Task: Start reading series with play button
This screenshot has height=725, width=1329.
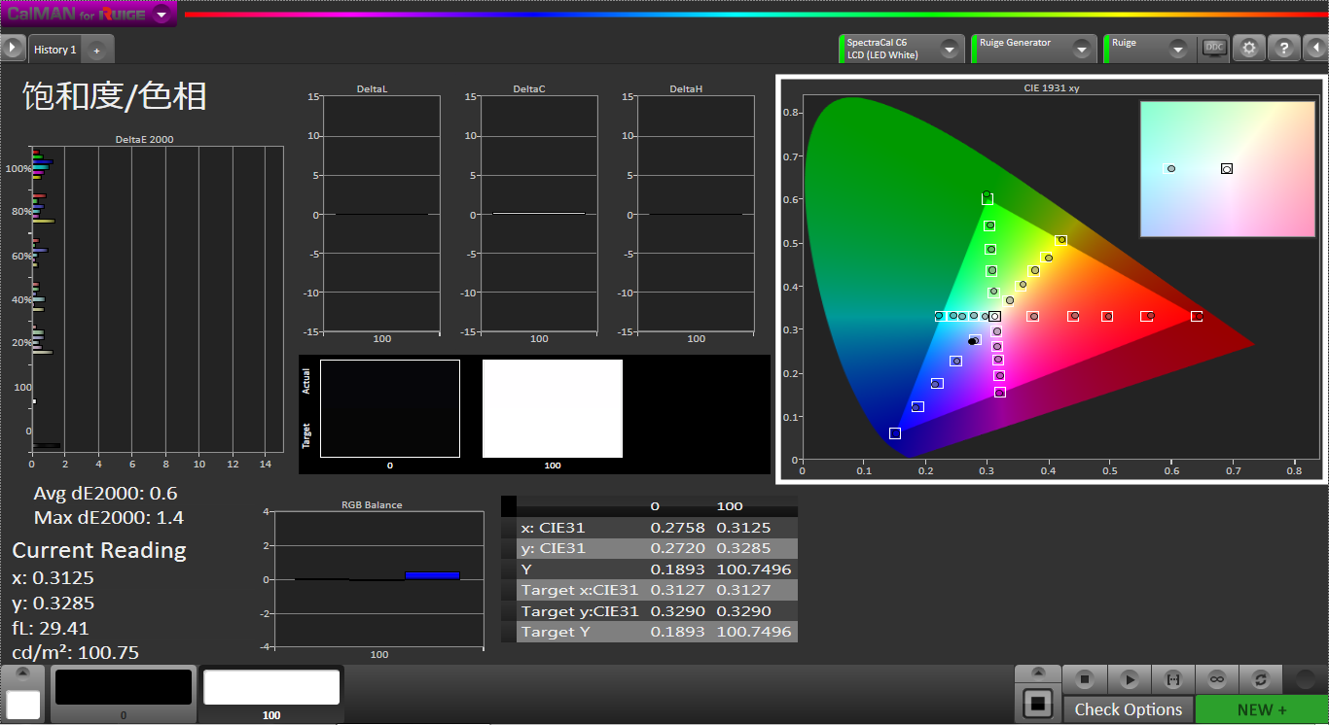Action: 1129,679
